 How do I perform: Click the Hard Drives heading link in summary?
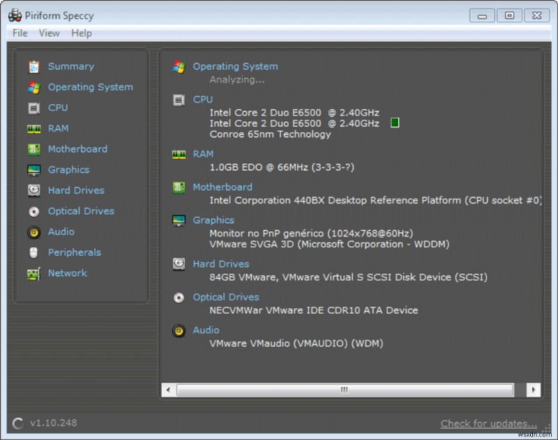pos(221,264)
